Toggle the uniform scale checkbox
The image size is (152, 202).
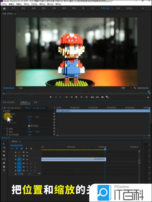tap(29, 126)
